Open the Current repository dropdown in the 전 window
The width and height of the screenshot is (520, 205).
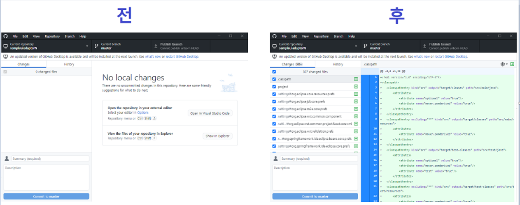point(47,46)
